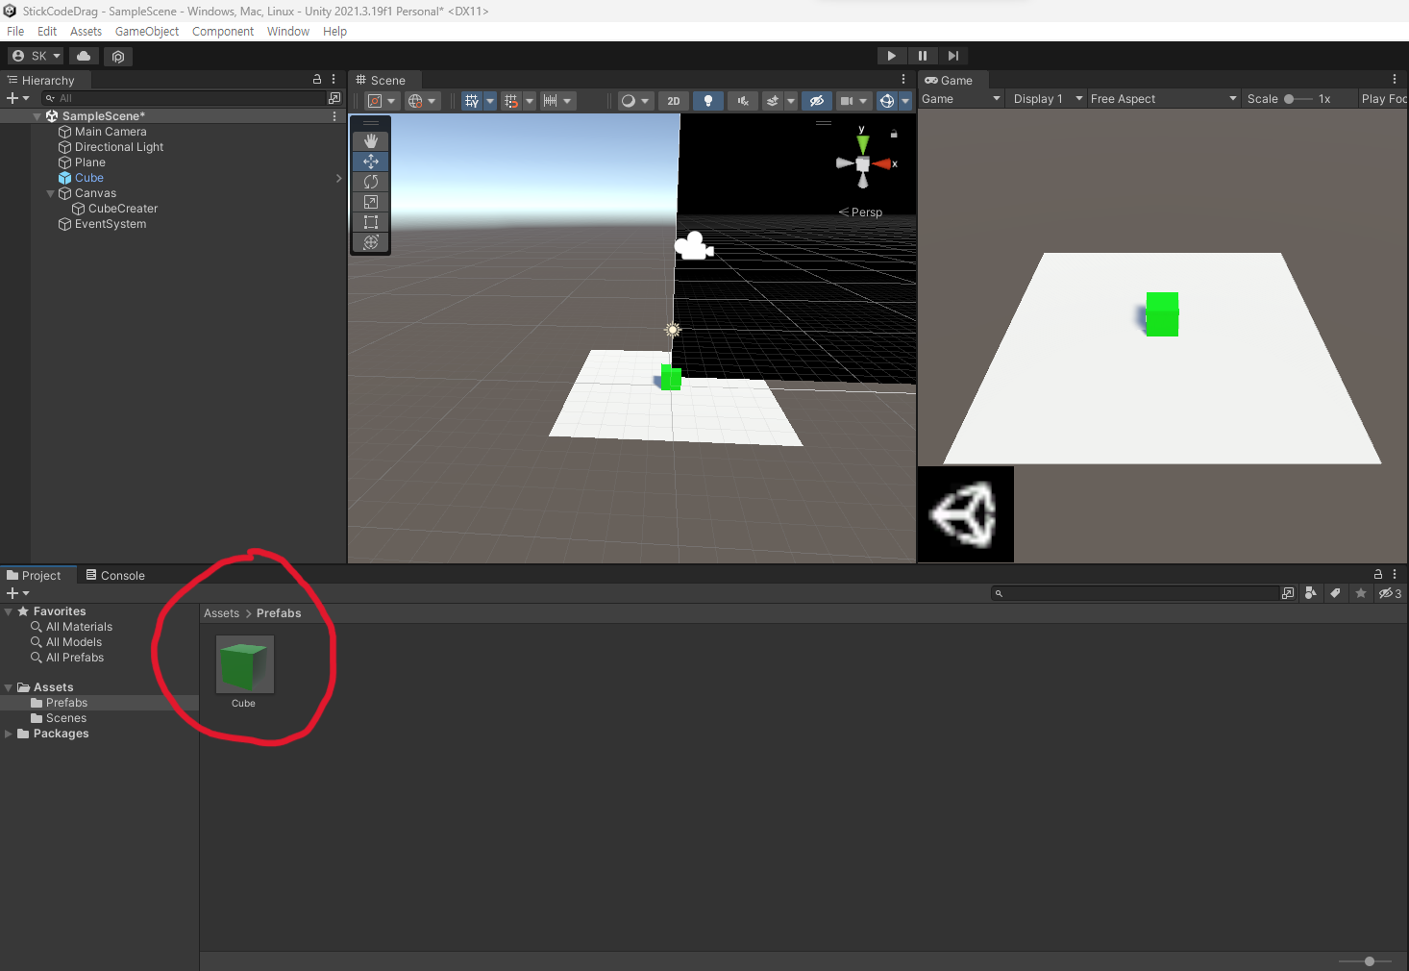Open Unity Cloud services button
The image size is (1409, 971).
[84, 56]
